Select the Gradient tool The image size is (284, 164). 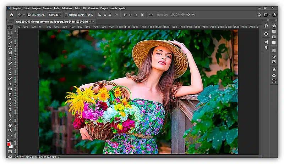pyautogui.click(x=10, y=89)
